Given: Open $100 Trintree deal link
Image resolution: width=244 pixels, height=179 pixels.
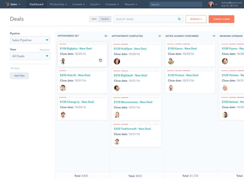Looking at the screenshot, I should (x=233, y=75).
